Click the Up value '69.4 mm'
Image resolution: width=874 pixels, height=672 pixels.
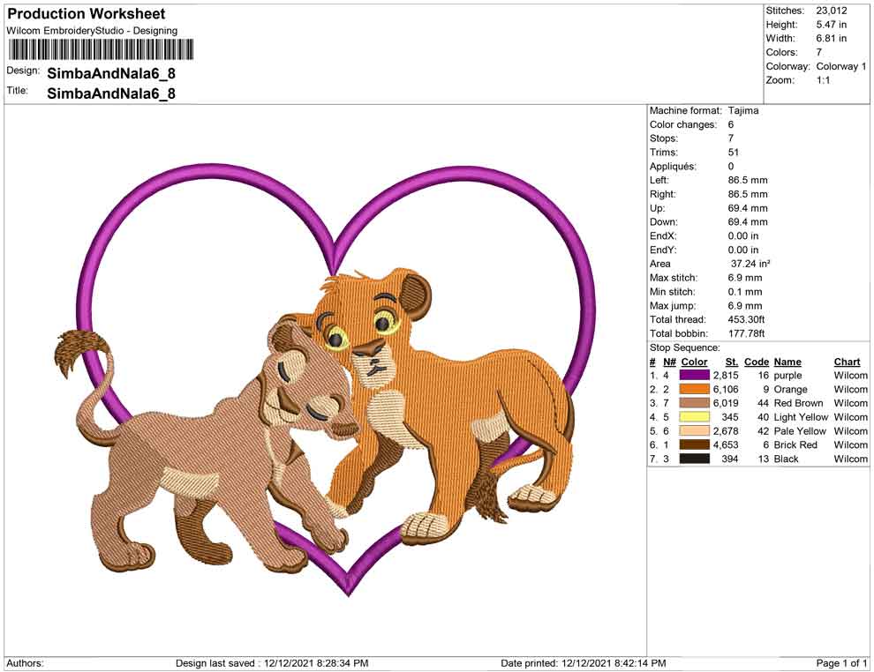pos(748,207)
